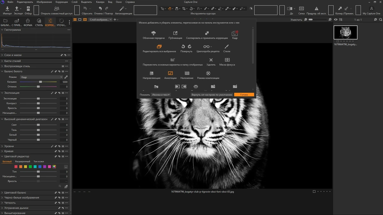Expand the Уровни panel
This screenshot has width=383, height=215.
coord(2,146)
